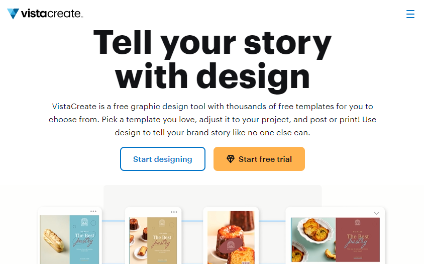Image resolution: width=424 pixels, height=264 pixels.
Task: Click the vistacreate wordmark text
Action: point(52,14)
